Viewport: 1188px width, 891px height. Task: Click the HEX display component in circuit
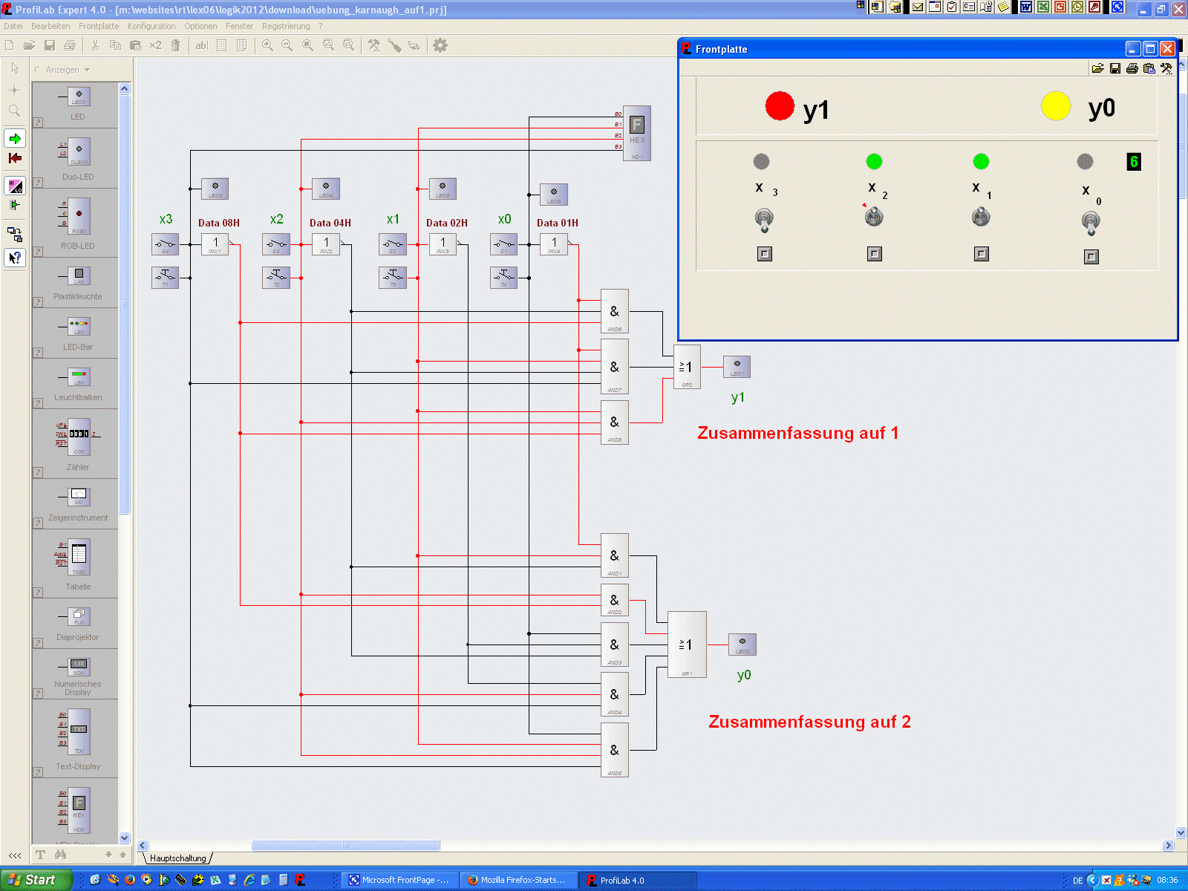637,133
